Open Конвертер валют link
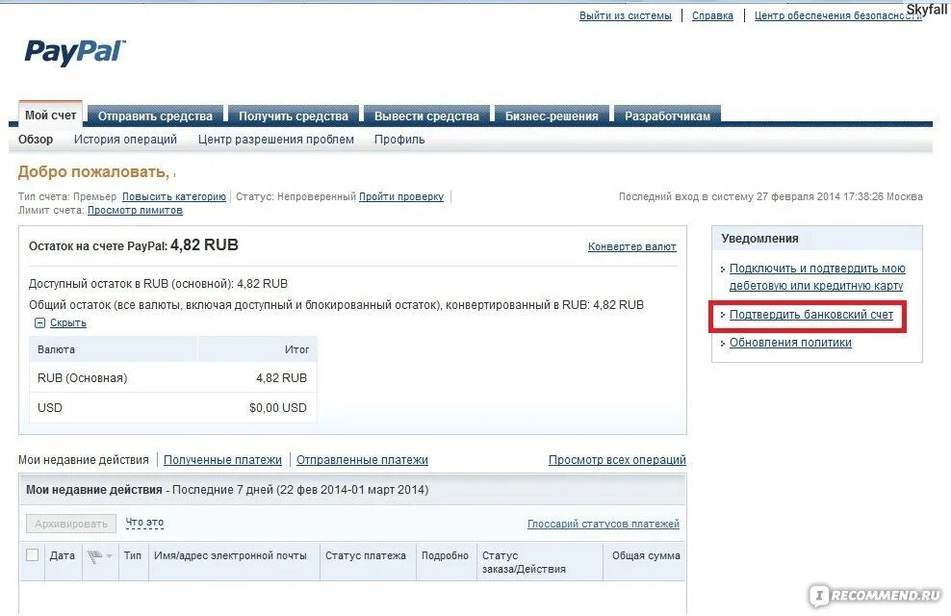Viewport: 951px width, 616px height. 632,246
